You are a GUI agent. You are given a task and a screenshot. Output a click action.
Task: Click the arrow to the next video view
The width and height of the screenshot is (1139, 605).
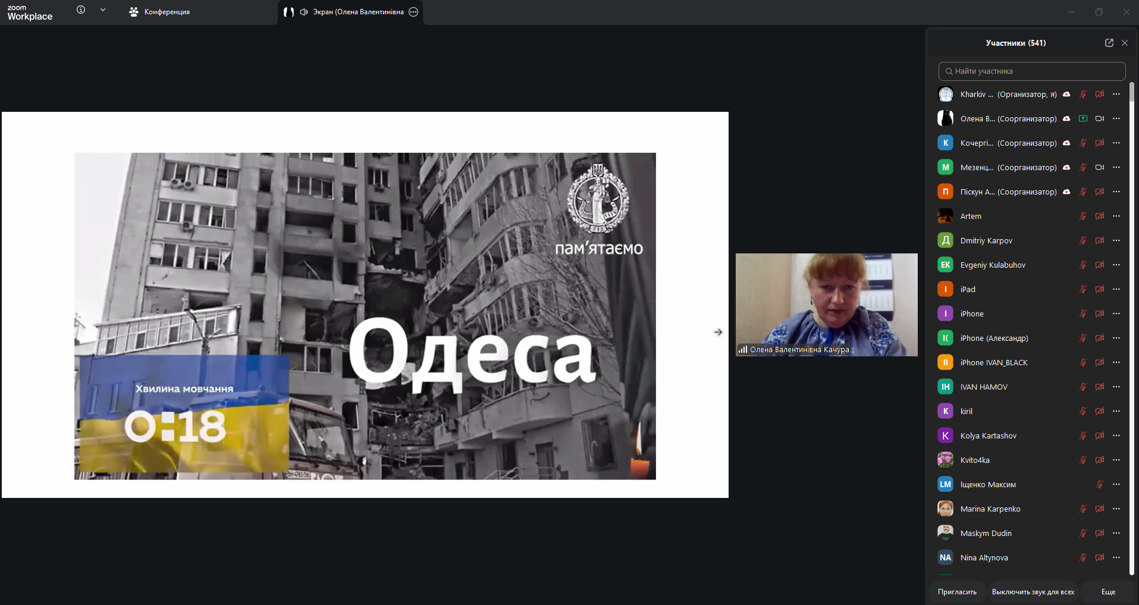click(718, 332)
